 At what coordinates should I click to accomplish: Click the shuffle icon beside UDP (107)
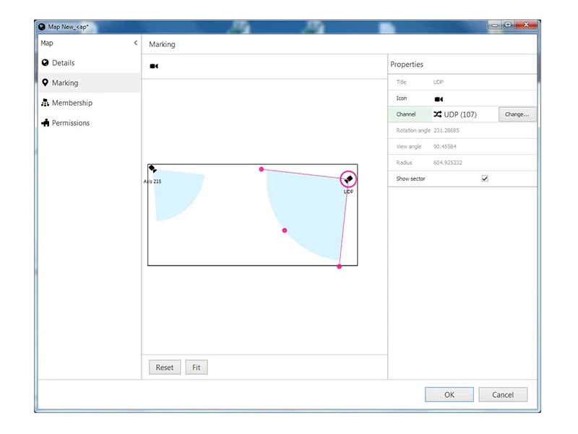pos(437,114)
